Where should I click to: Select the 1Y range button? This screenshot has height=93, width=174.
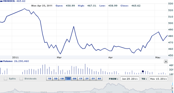click(x=81, y=79)
